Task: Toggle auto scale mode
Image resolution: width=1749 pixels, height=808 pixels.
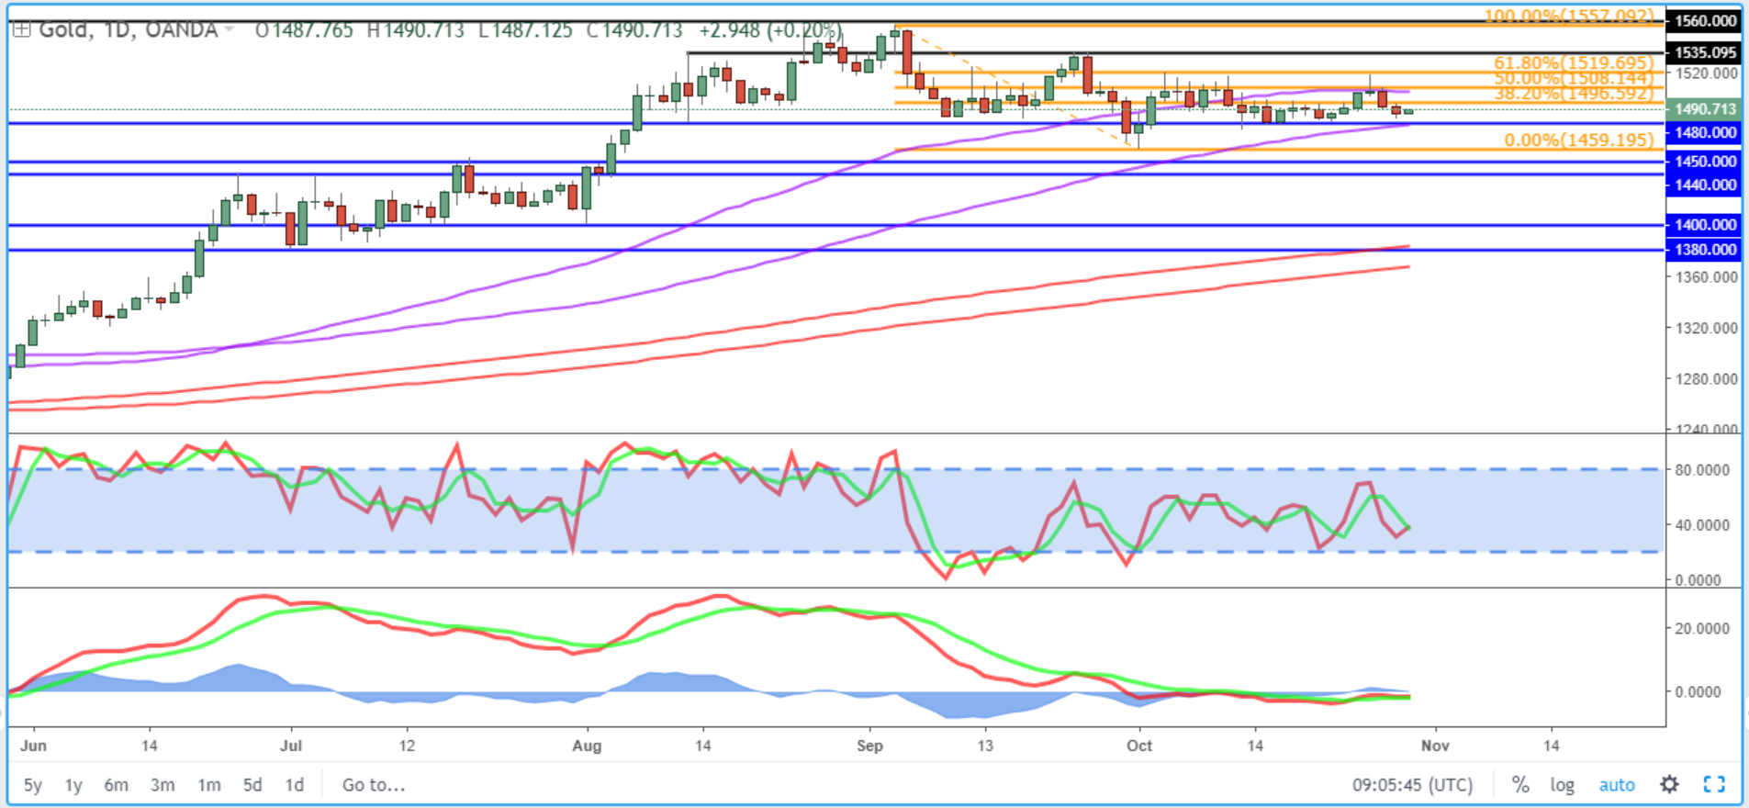Action: 1617,785
